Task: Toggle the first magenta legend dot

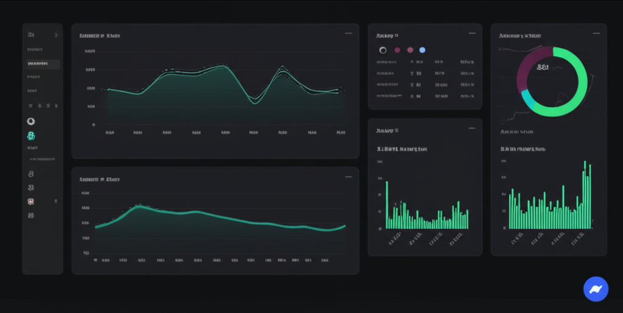Action: [397, 50]
